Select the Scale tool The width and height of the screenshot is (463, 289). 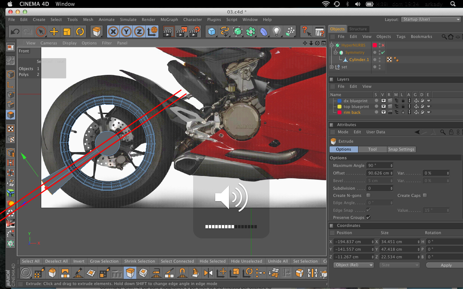[67, 32]
